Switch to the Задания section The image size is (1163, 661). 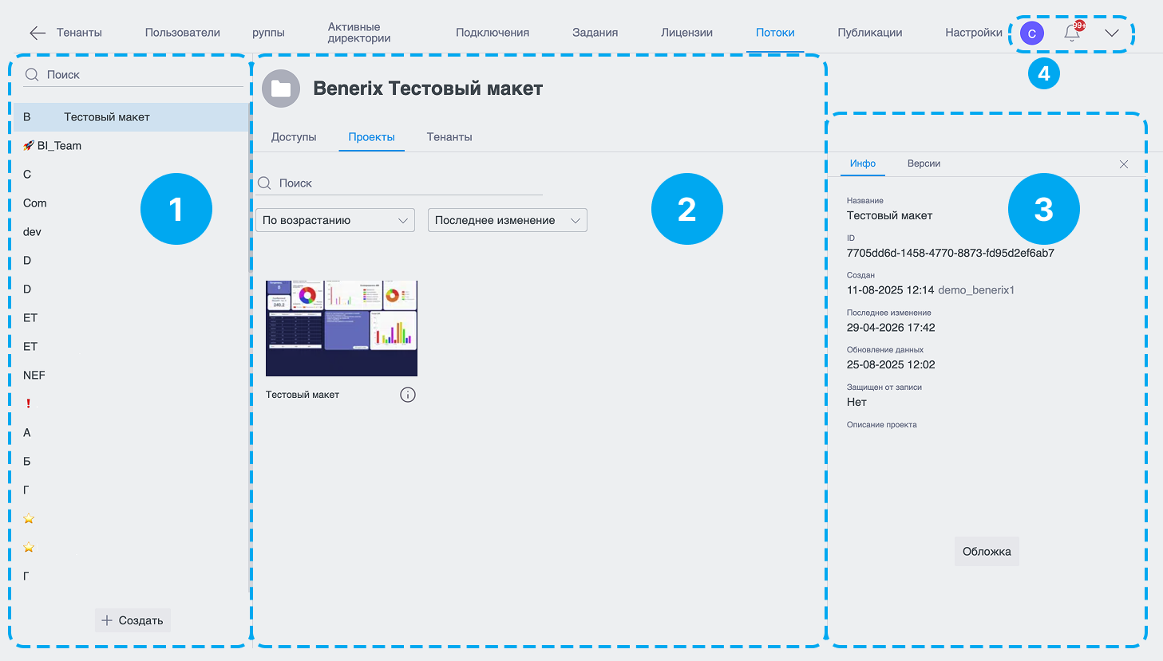click(x=595, y=33)
